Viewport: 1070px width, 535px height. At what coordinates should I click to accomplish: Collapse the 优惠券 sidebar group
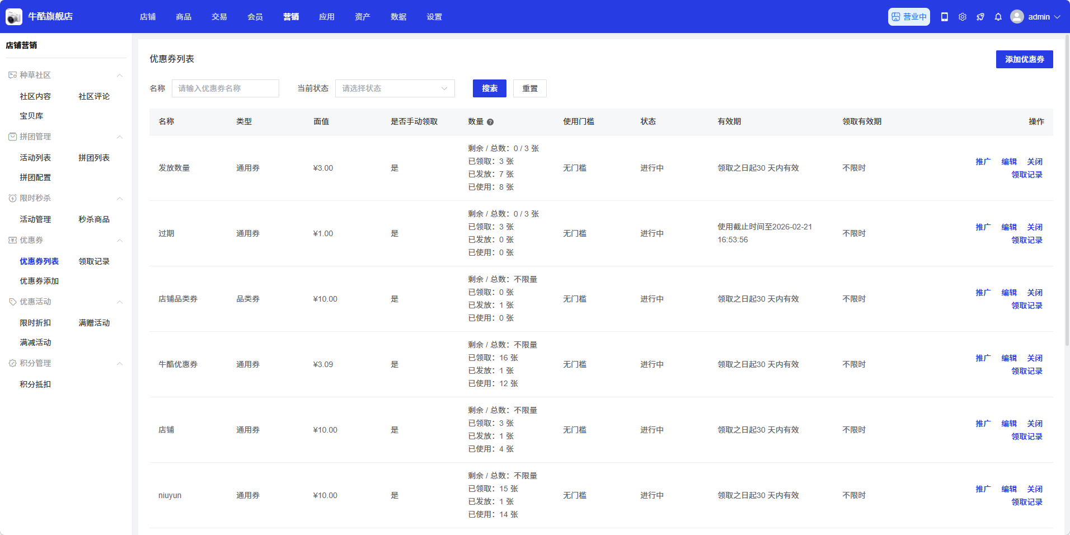119,240
